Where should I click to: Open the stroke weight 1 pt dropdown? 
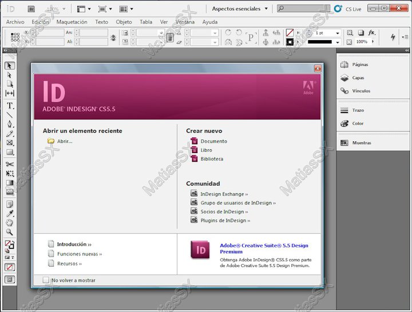(338, 33)
